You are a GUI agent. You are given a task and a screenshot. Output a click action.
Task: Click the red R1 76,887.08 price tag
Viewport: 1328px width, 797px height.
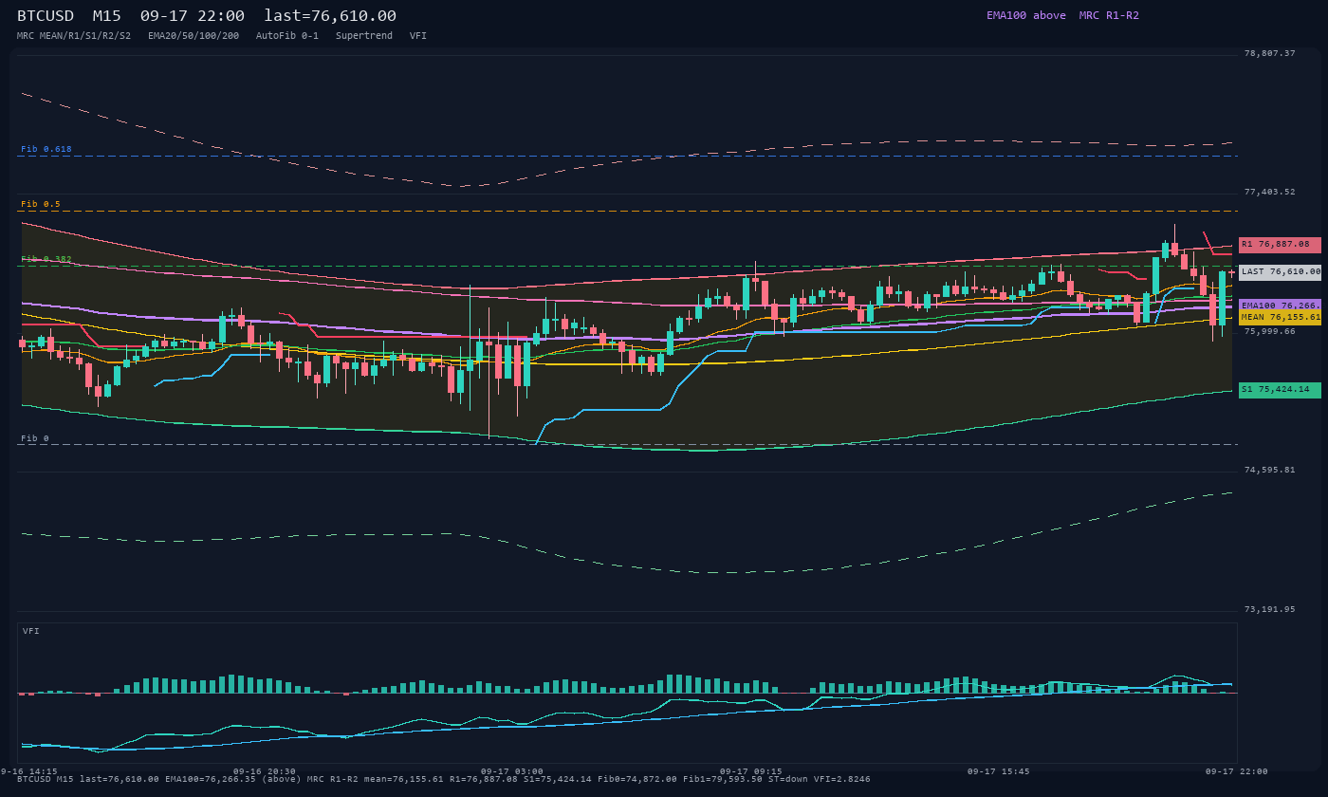coord(1280,245)
